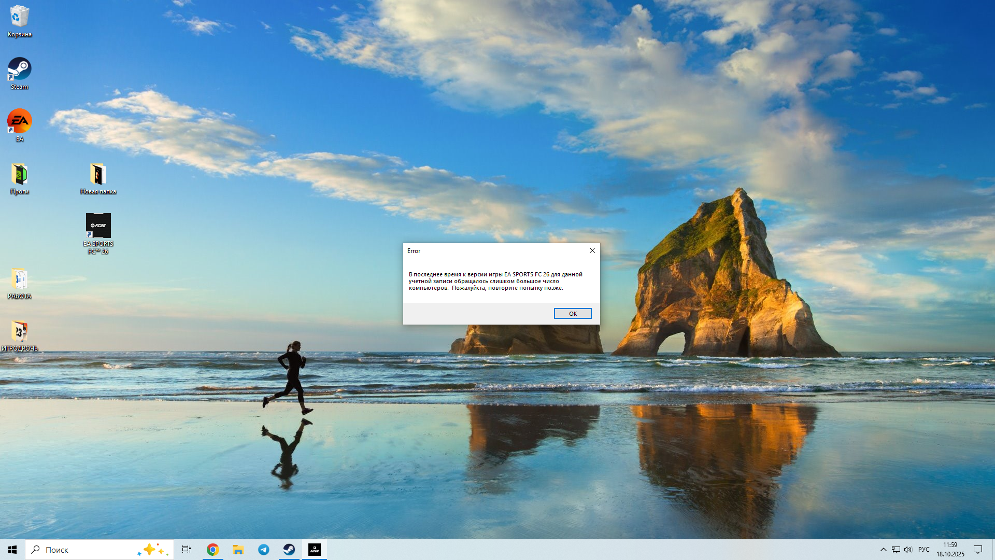Switch to FC 26 taskbar window
The image size is (995, 560).
(315, 550)
